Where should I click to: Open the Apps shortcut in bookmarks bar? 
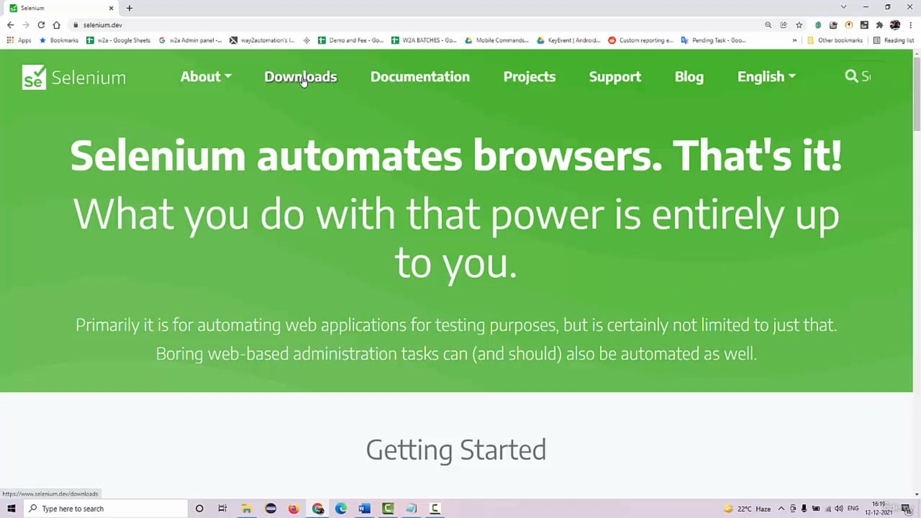(x=19, y=40)
